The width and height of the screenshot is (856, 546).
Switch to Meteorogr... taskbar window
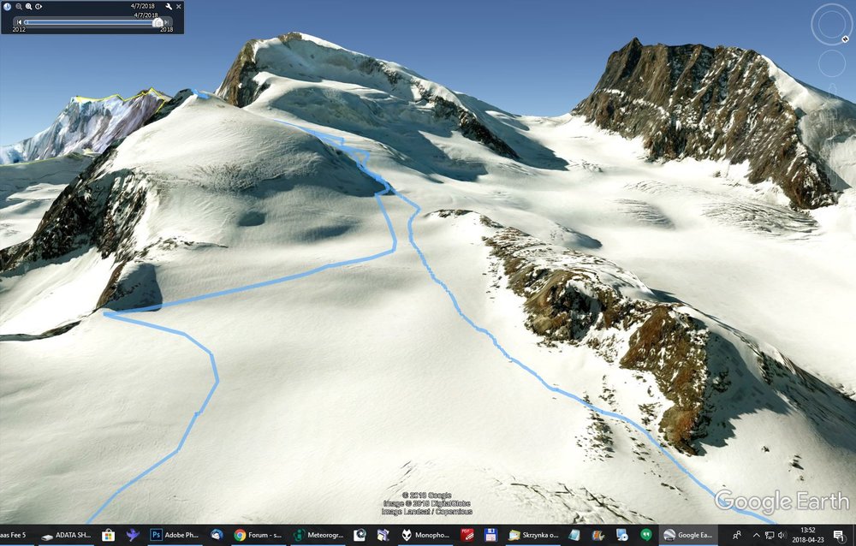pyautogui.click(x=318, y=535)
